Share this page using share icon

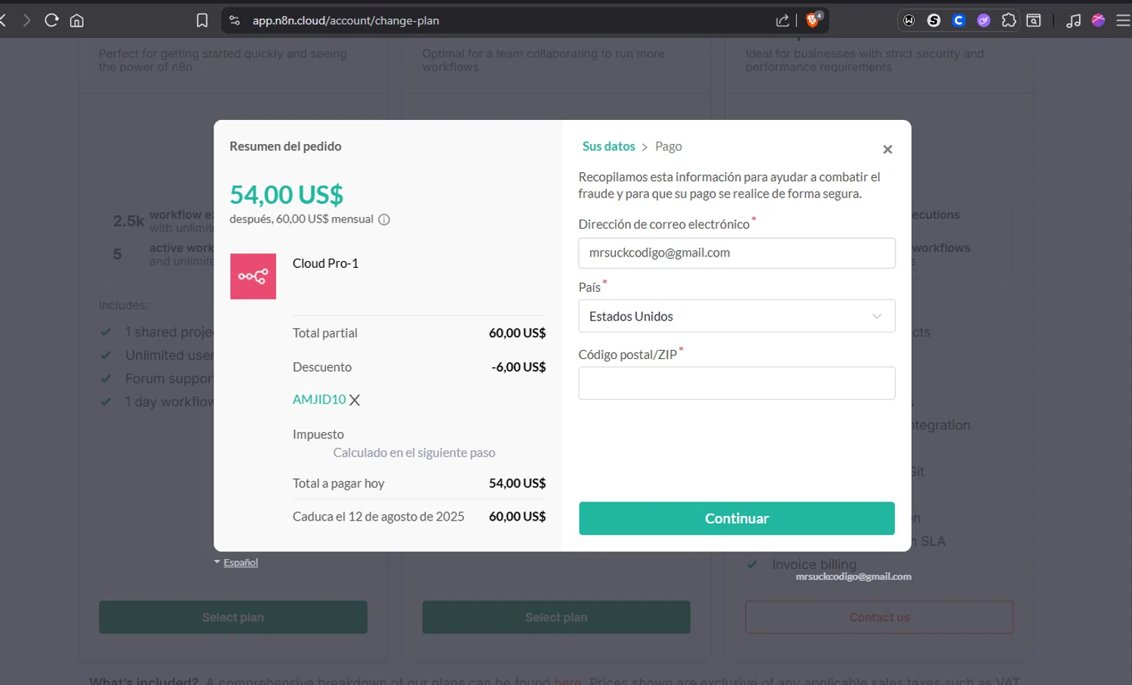(x=783, y=20)
